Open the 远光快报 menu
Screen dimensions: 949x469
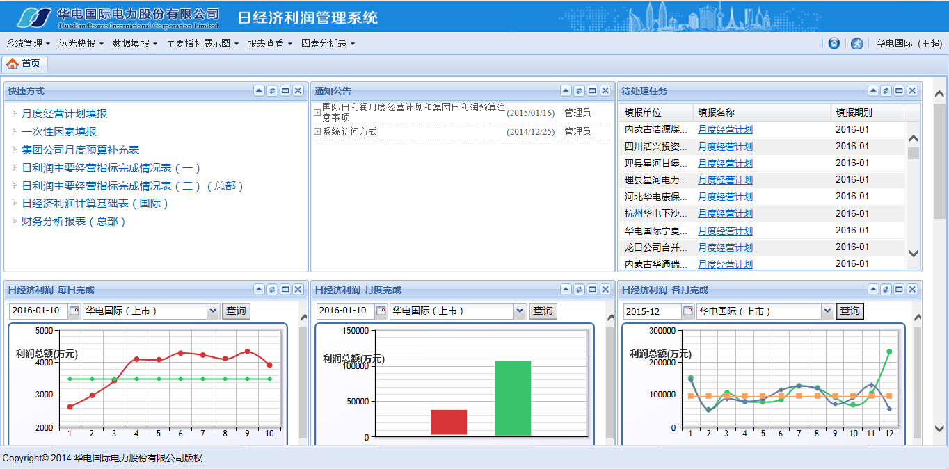81,43
